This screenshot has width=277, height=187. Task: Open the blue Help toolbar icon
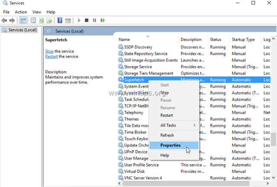(60, 20)
